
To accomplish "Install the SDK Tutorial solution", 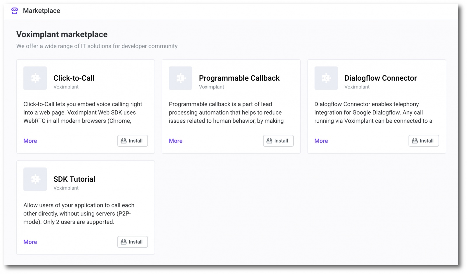I will [133, 242].
